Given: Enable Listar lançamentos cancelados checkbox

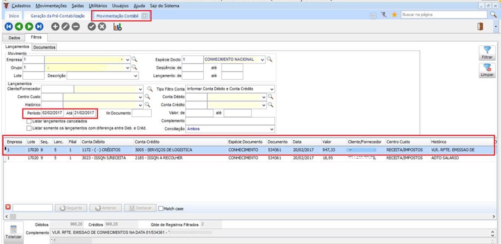Looking at the screenshot, I should (x=29, y=121).
